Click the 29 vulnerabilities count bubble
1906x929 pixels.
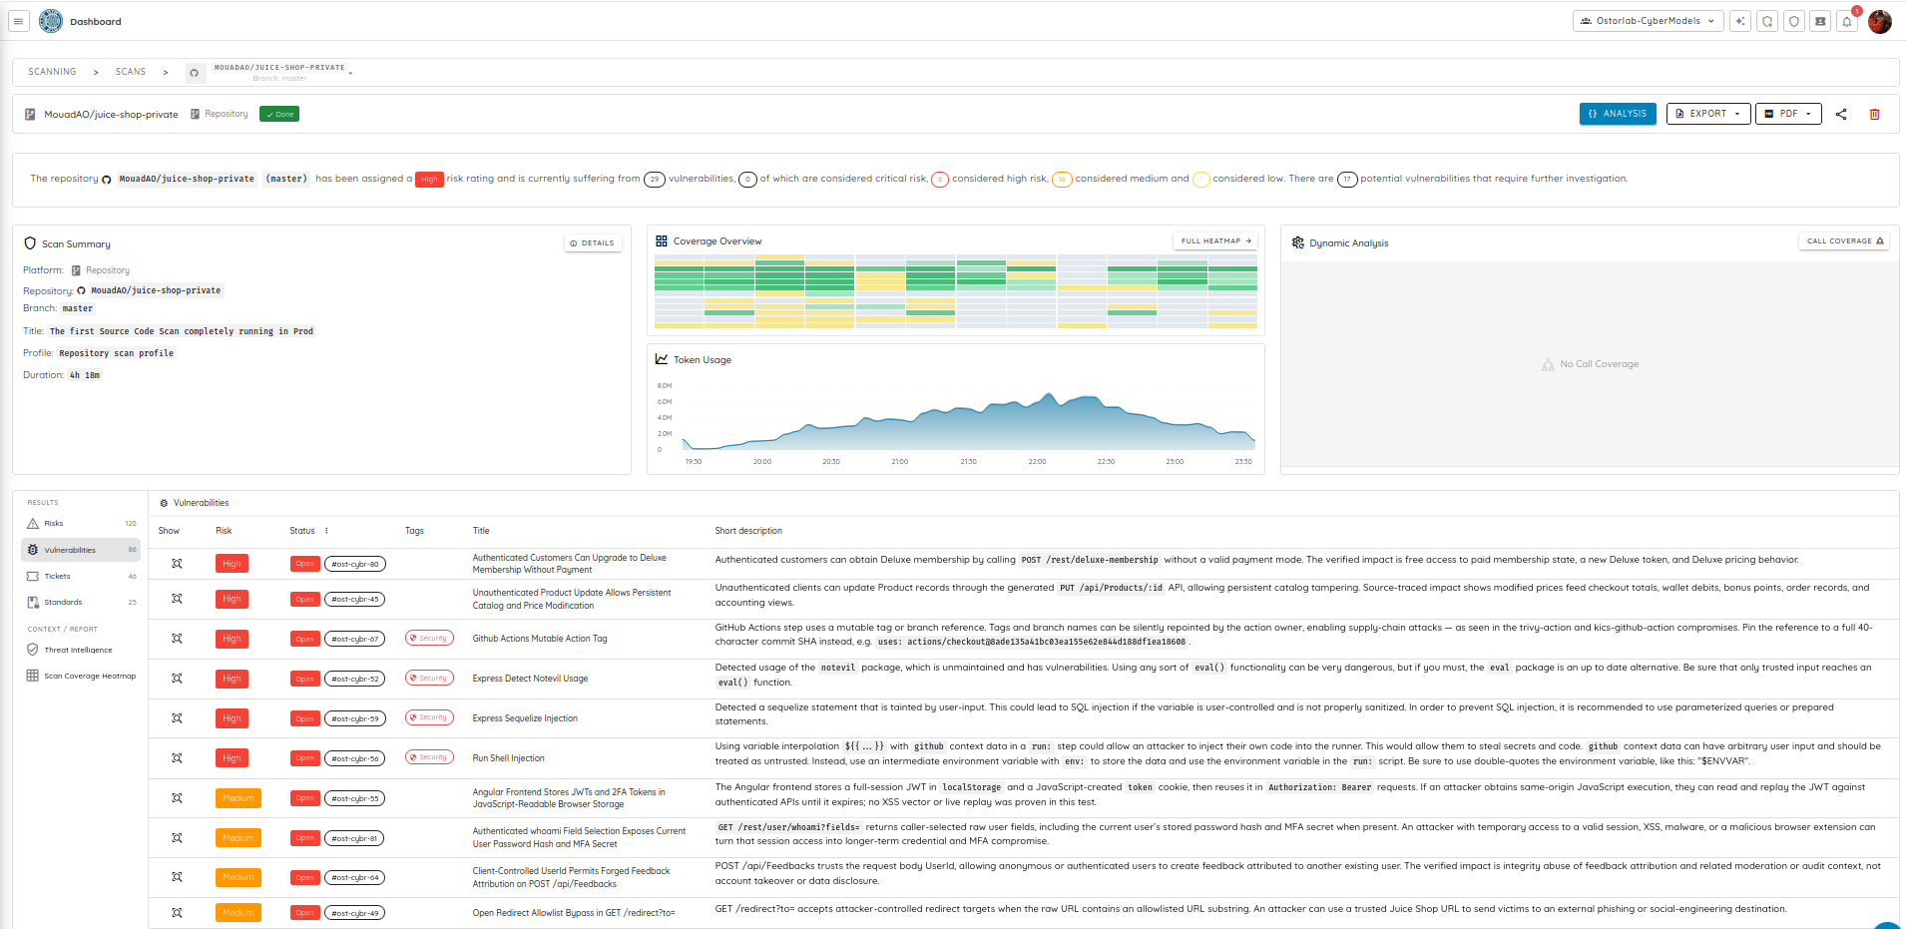(655, 180)
